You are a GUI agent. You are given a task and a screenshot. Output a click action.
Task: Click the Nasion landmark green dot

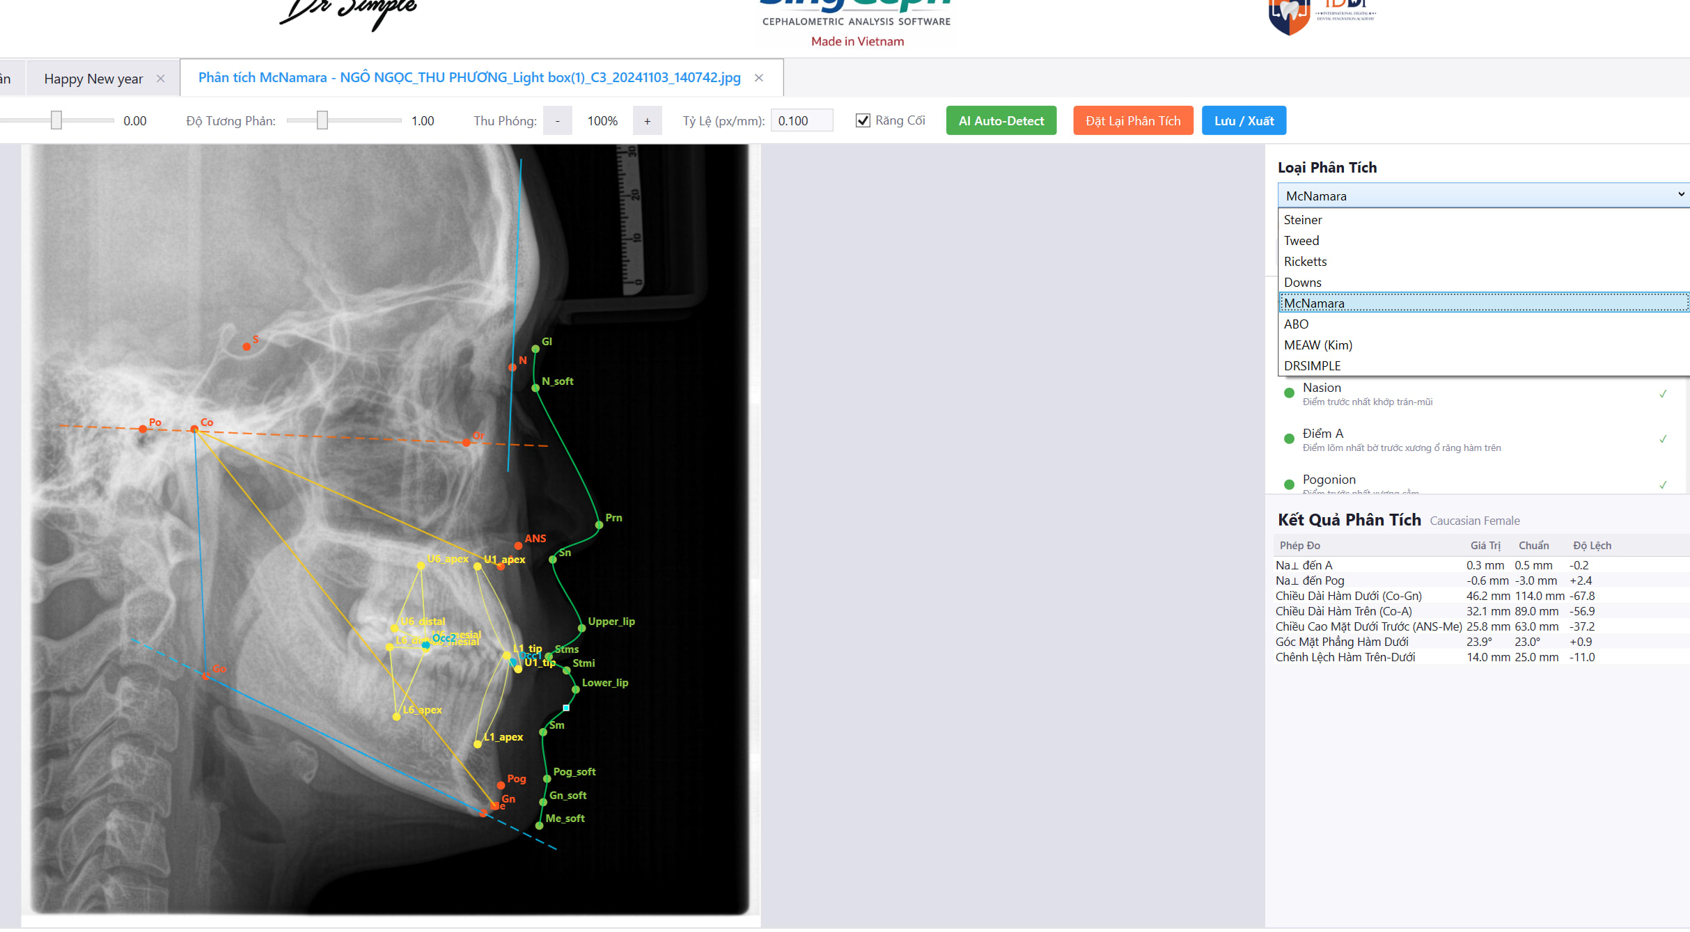pyautogui.click(x=1289, y=393)
